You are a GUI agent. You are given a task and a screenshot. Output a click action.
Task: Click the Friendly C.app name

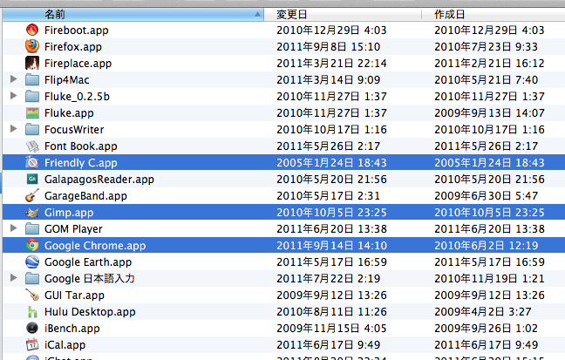(81, 163)
